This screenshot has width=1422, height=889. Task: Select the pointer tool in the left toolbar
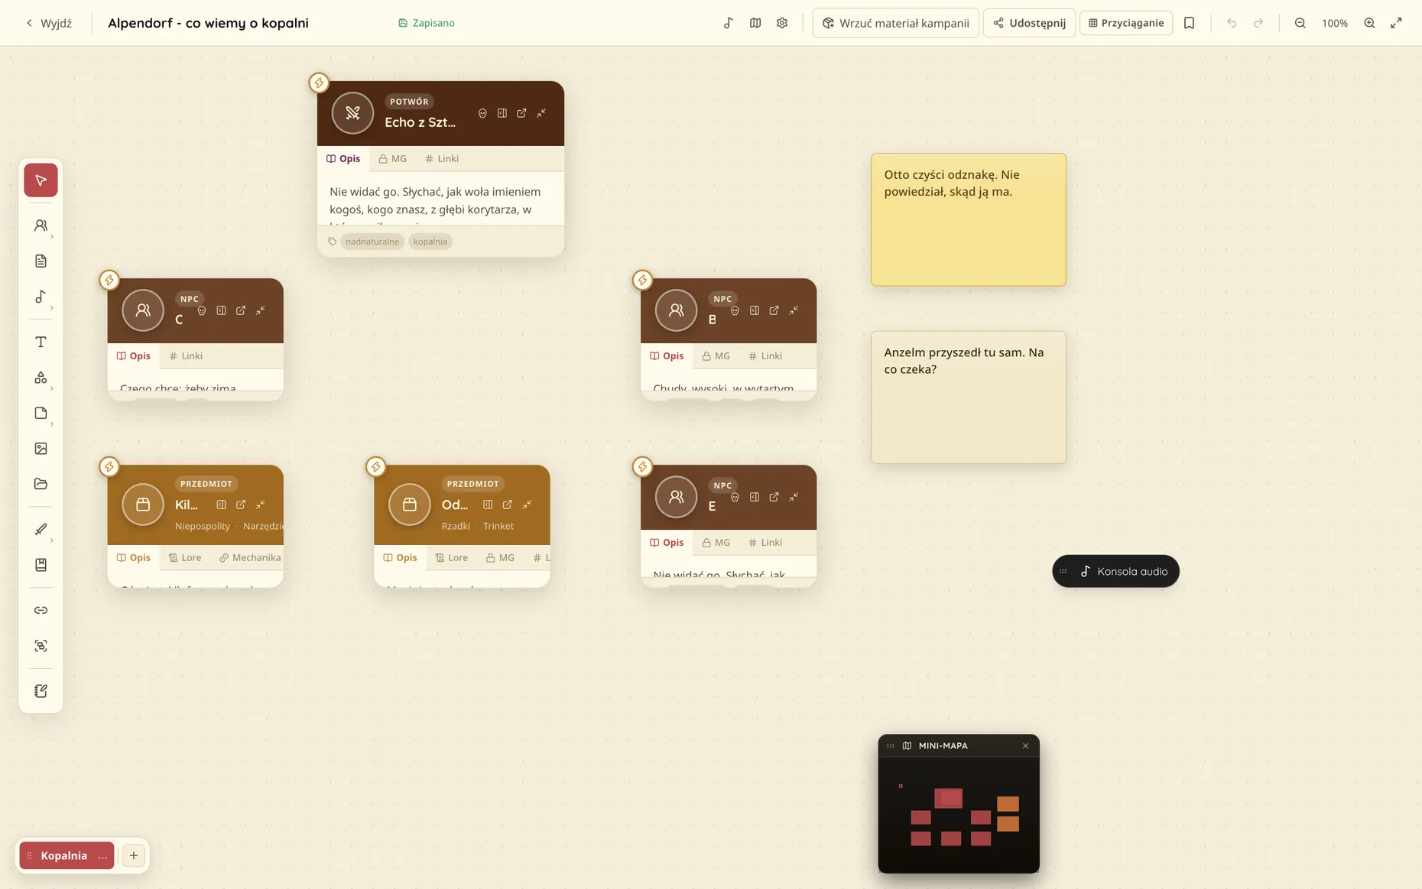[x=41, y=180]
